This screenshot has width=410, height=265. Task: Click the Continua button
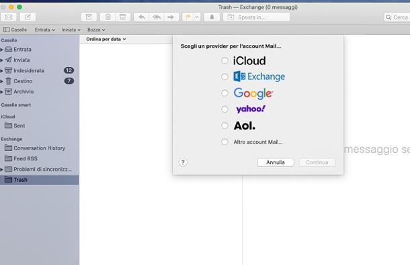coord(317,162)
